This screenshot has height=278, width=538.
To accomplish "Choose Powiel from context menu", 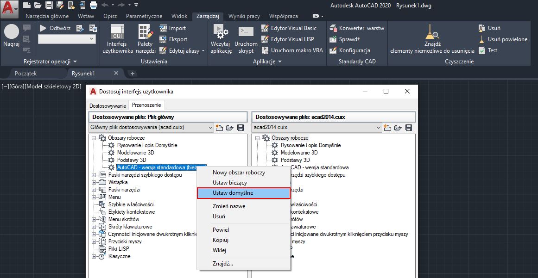I will (244, 230).
